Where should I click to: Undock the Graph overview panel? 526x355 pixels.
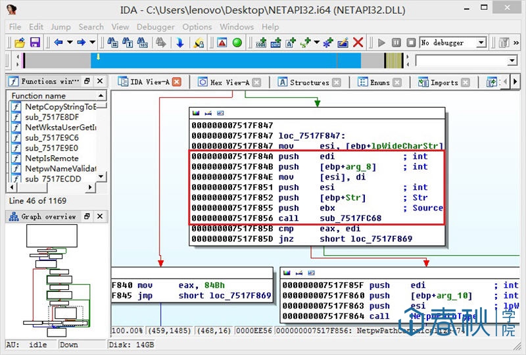87,216
